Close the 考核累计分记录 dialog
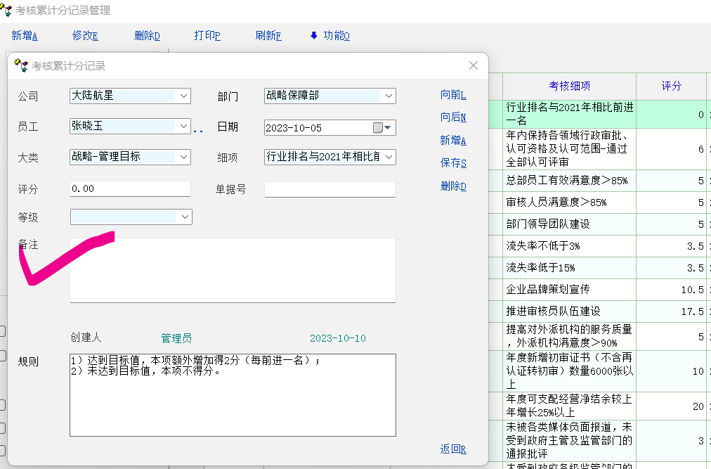Image resolution: width=711 pixels, height=469 pixels. tap(474, 65)
